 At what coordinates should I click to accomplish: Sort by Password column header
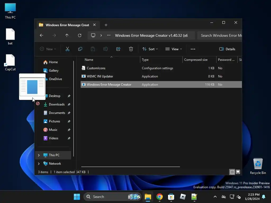click(x=227, y=60)
